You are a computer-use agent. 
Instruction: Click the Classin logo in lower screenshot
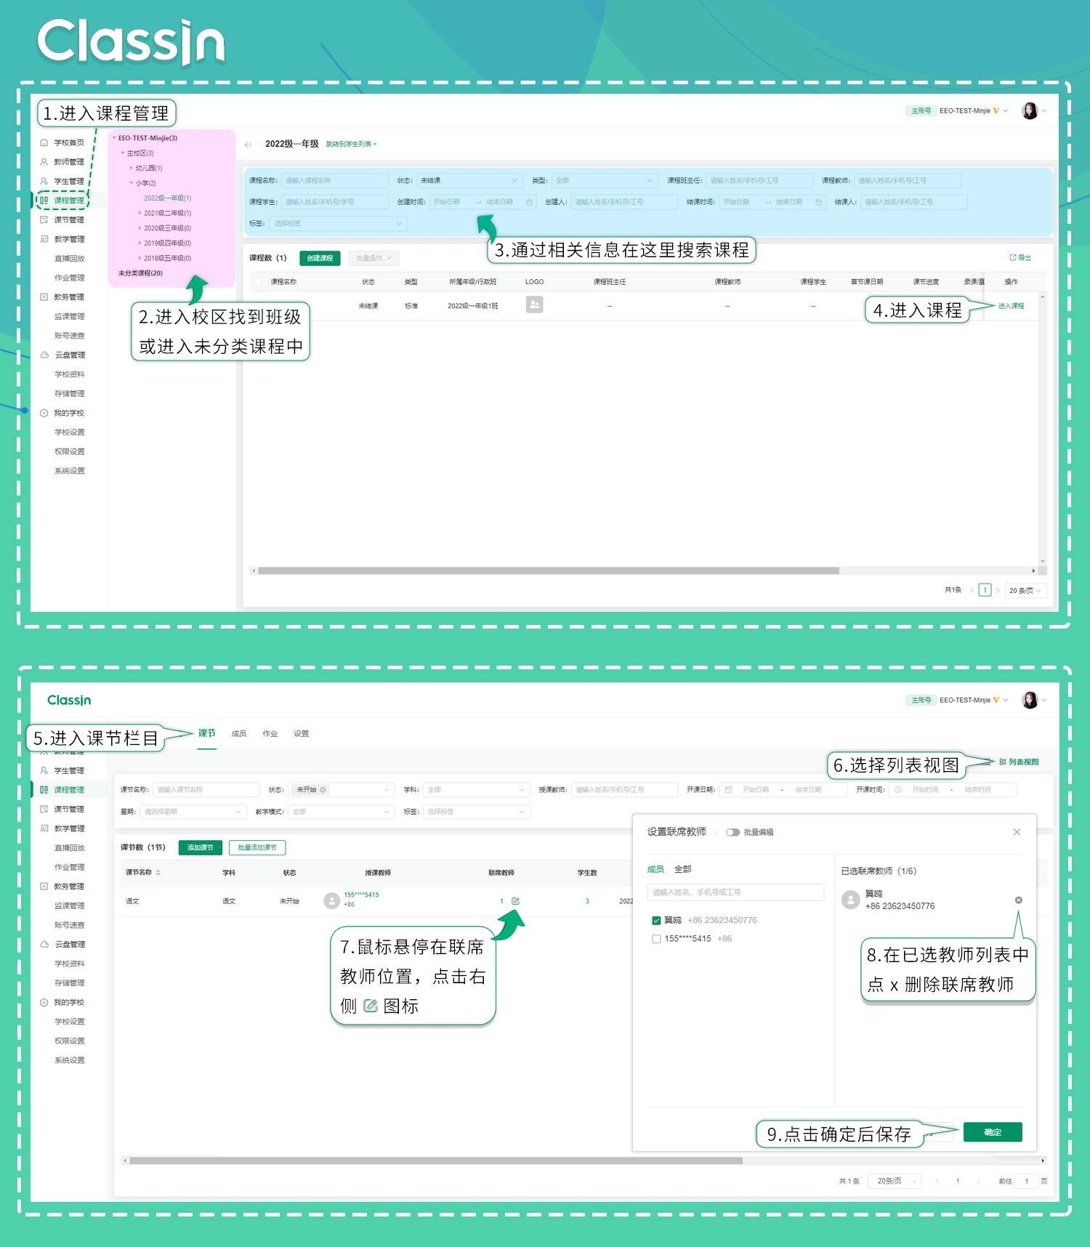click(x=69, y=700)
